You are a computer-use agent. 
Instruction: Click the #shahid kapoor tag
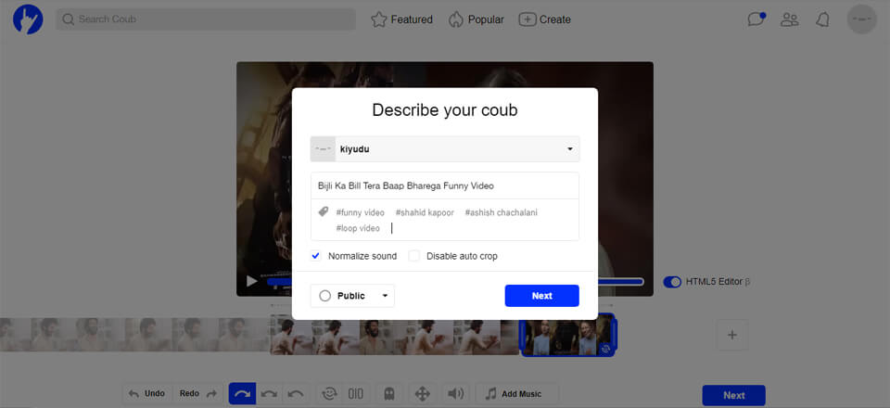(425, 212)
